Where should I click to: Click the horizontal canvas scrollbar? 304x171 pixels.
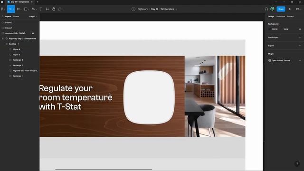(104, 170)
